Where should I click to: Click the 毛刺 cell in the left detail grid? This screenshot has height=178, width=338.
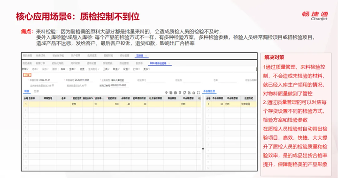pos(188,104)
